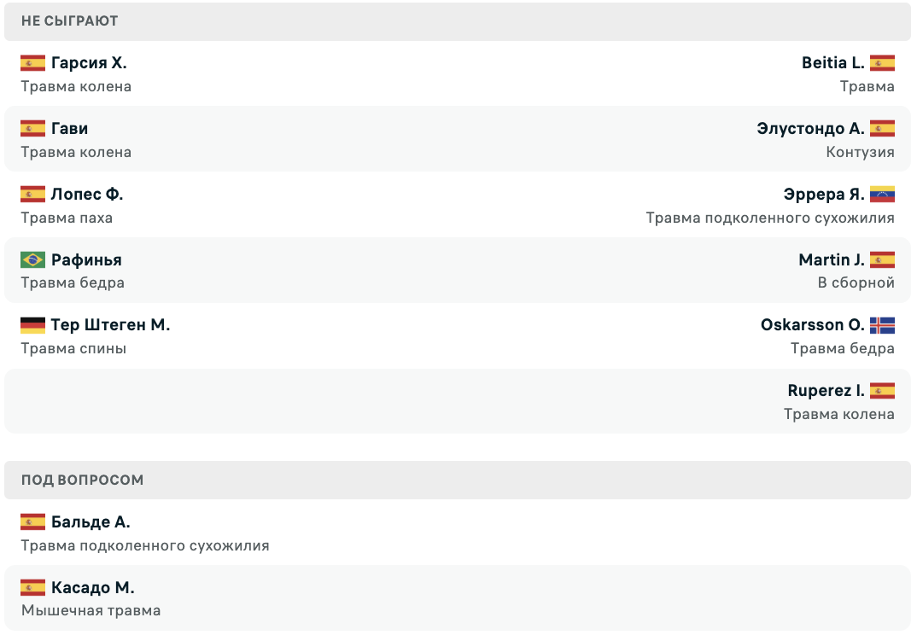
Task: Click Iceland flag next to Oskarsson O.
Action: tap(882, 325)
